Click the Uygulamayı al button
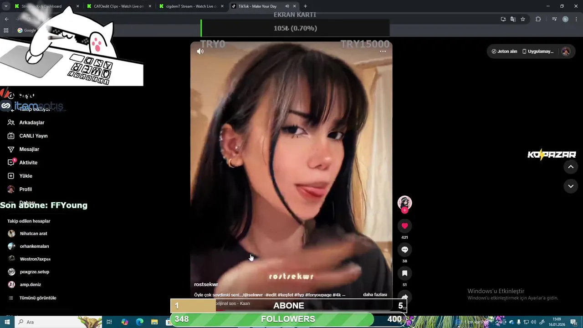Image resolution: width=583 pixels, height=328 pixels. click(538, 51)
